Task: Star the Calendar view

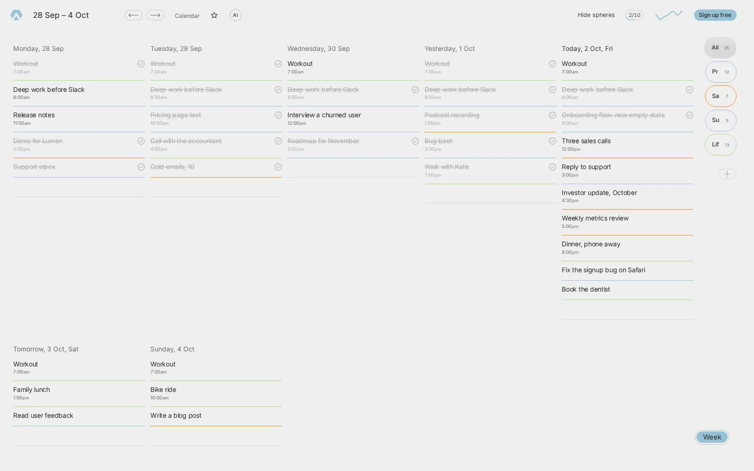Action: click(214, 15)
